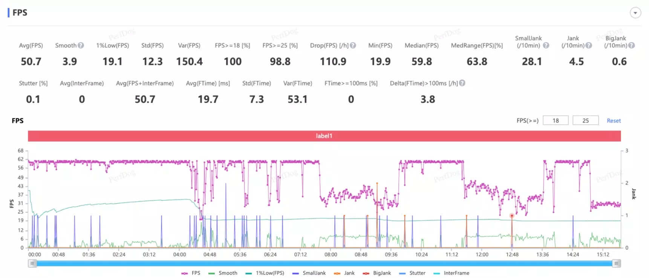This screenshot has height=278, width=649.
Task: Toggle the InterFrame legend entry
Action: pos(451,273)
